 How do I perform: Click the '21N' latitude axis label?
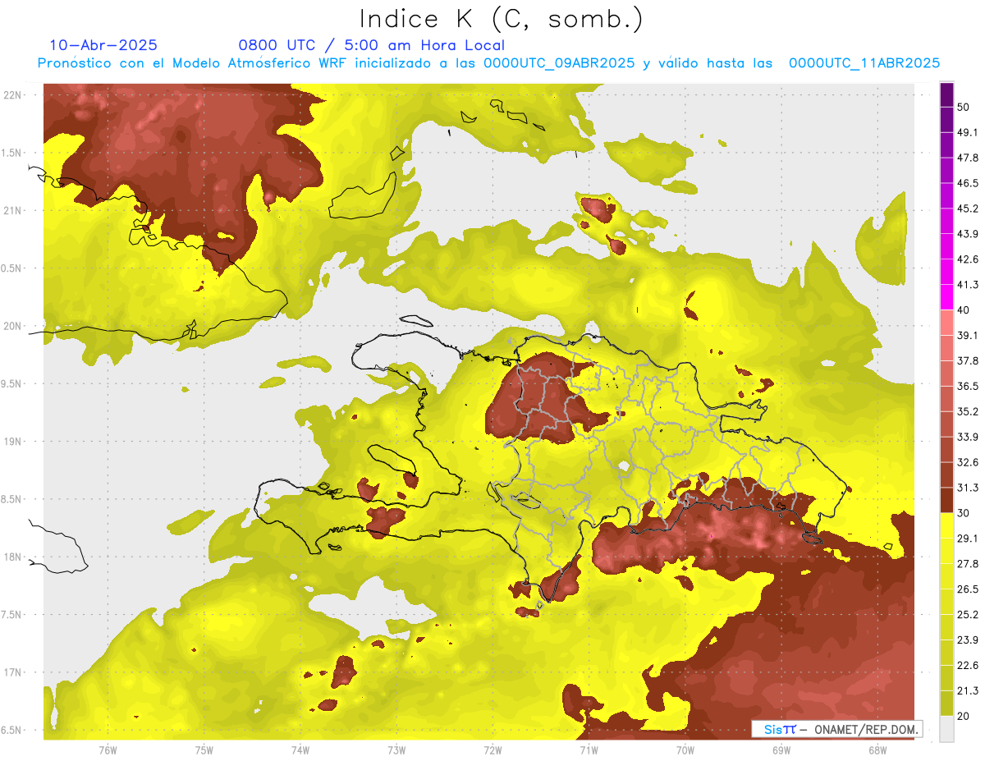pos(14,210)
